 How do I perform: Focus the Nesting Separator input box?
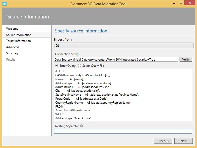point(123,131)
